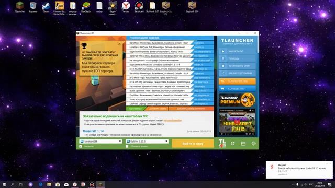Click the Добавить сервер бесплатно tab
335x188 pixels.
point(191,109)
